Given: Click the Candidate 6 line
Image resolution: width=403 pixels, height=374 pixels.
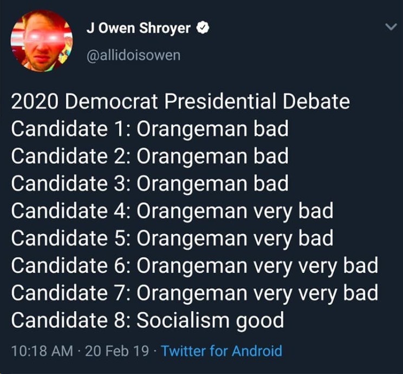Looking at the screenshot, I should pos(194,266).
